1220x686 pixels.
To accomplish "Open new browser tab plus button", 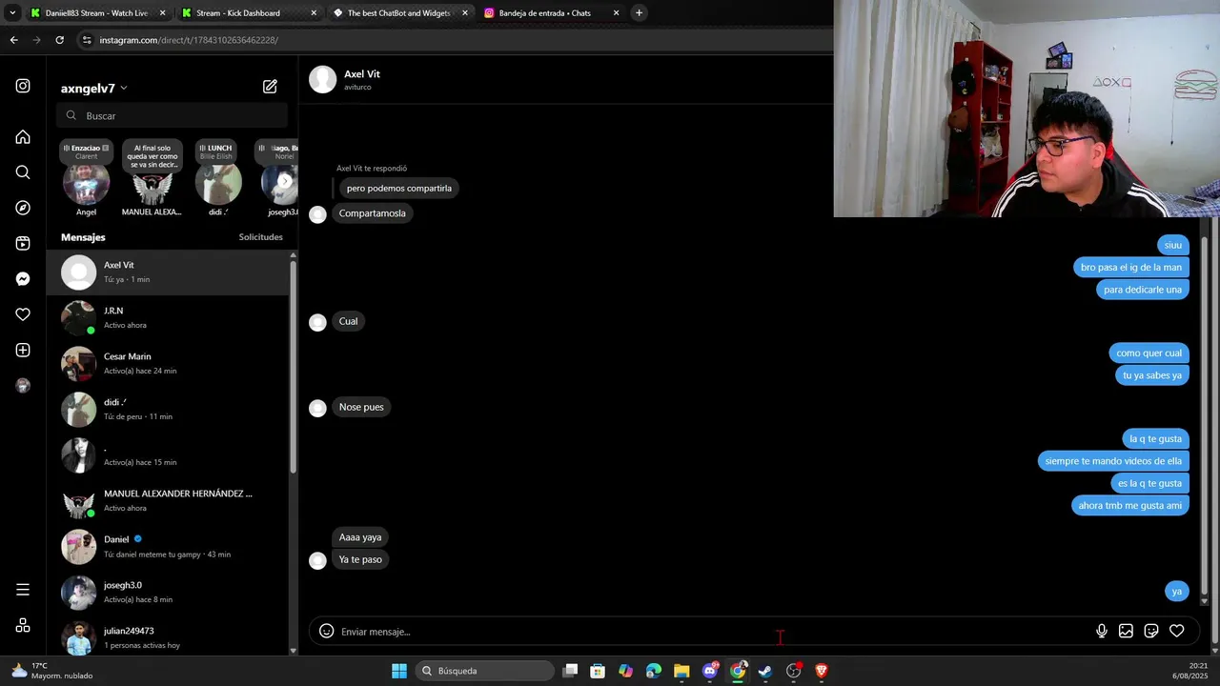I will pyautogui.click(x=639, y=13).
